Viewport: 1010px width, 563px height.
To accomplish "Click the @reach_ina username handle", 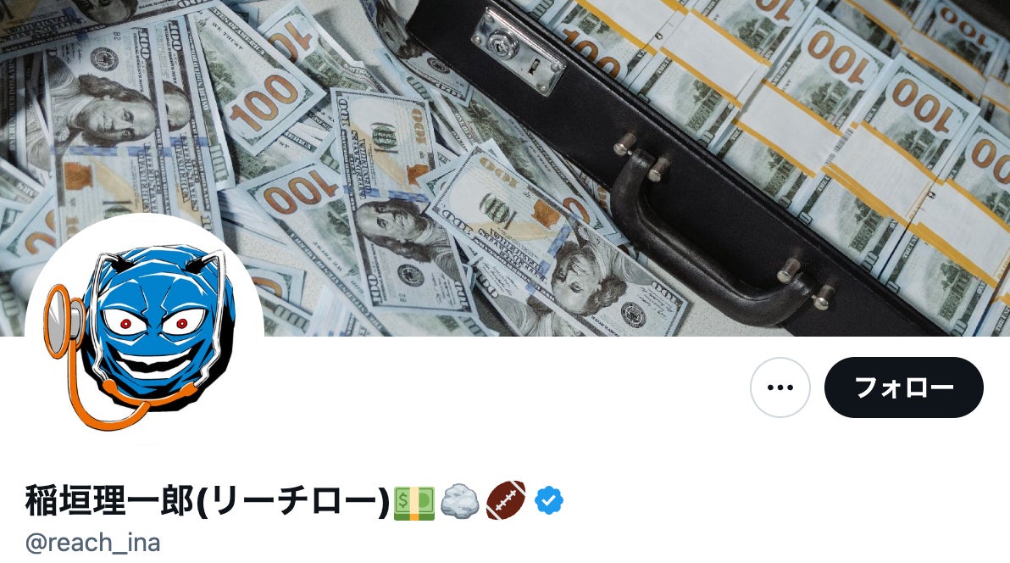I will point(92,543).
